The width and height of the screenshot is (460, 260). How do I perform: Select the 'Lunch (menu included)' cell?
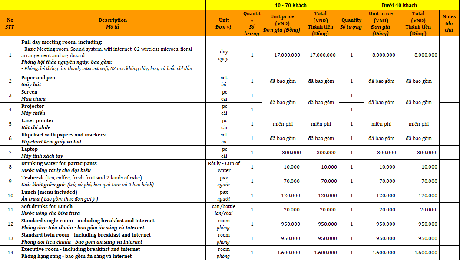[x=113, y=195]
